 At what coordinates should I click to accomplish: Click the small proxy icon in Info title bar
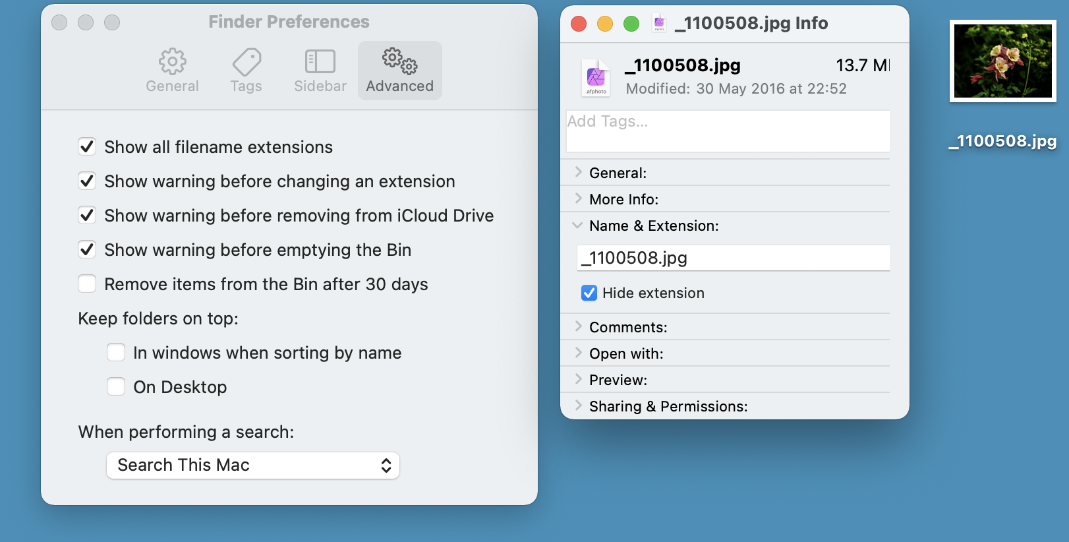(x=658, y=23)
